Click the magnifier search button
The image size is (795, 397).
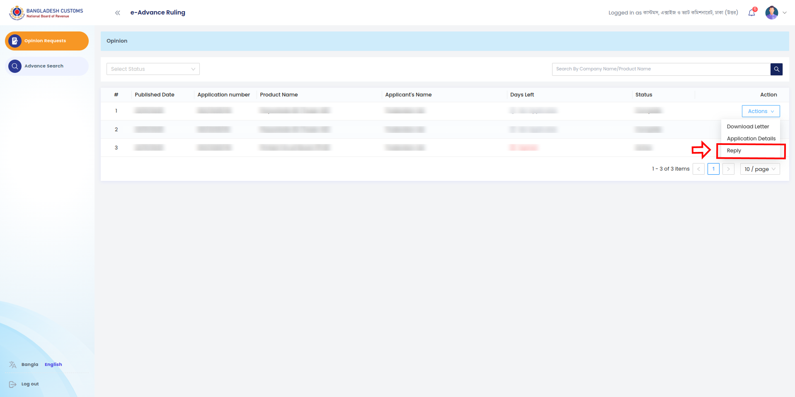[777, 69]
